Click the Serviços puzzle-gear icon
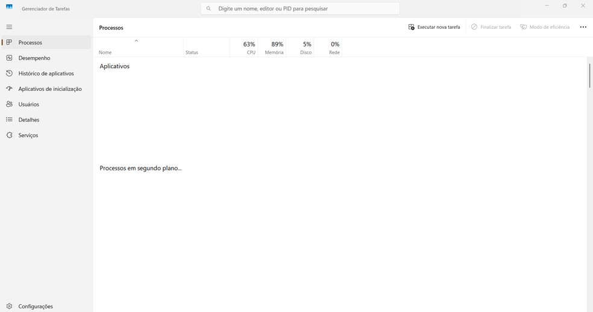593x312 pixels. 9,135
